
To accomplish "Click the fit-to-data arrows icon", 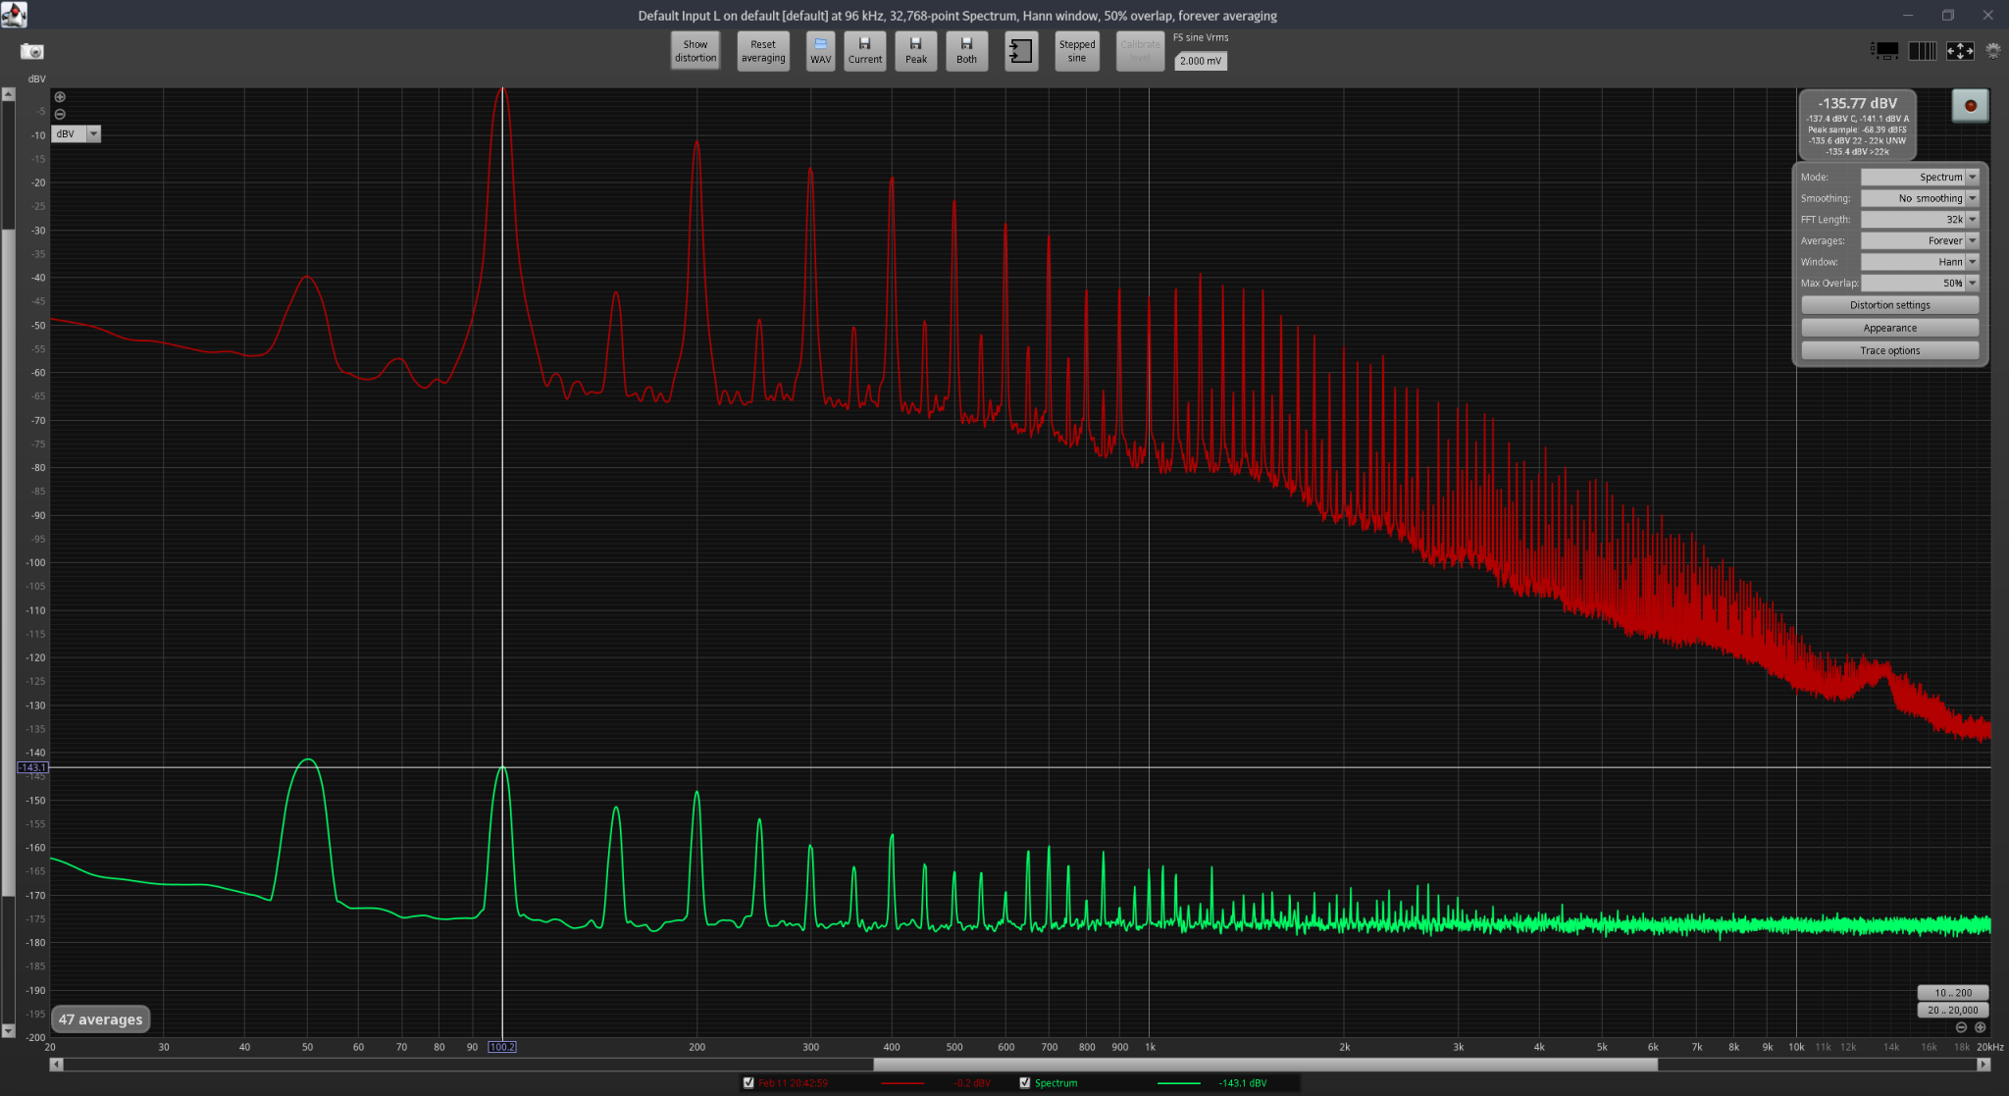I will click(1960, 51).
